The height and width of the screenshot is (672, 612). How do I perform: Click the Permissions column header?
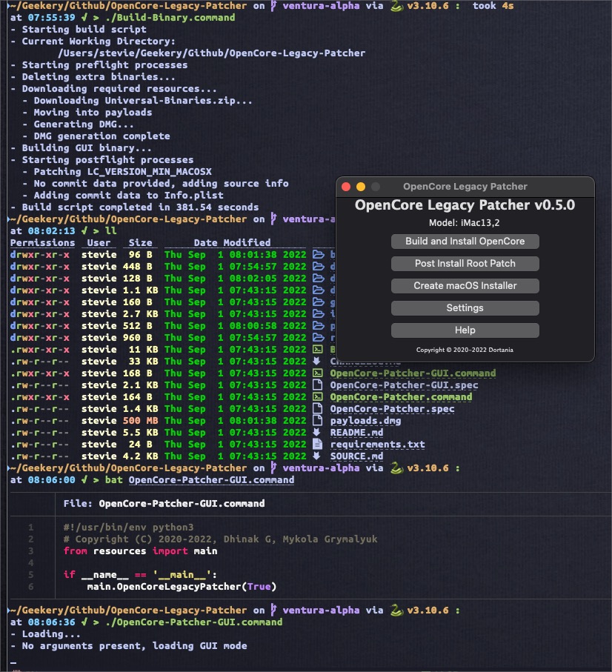42,243
